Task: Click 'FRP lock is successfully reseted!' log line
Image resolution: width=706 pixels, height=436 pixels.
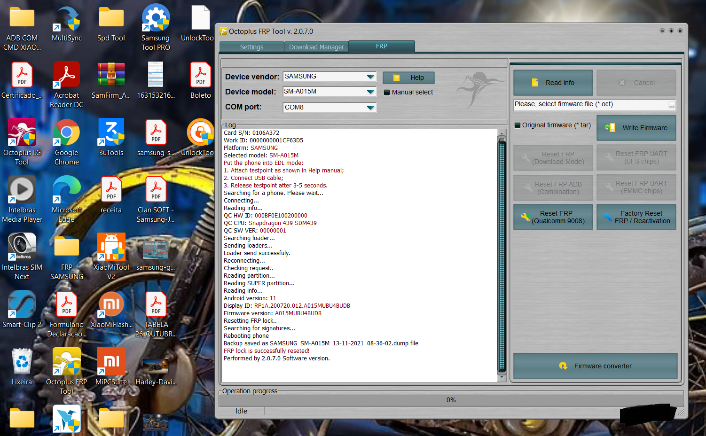Action: click(x=267, y=351)
